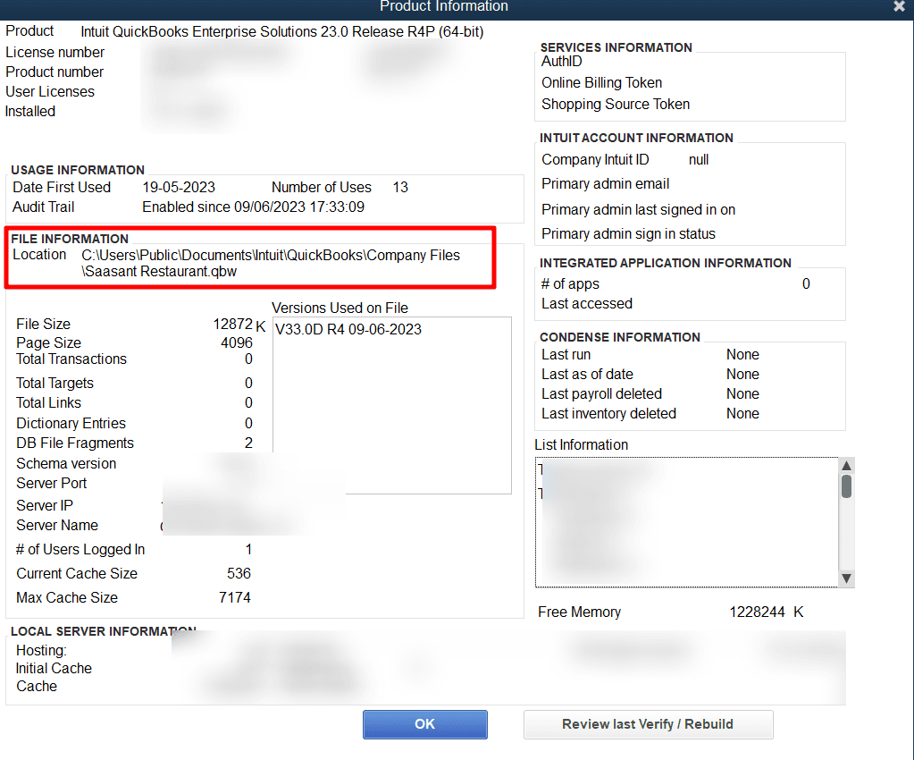Click Last payroll deleted None value
This screenshot has width=914, height=760.
742,393
